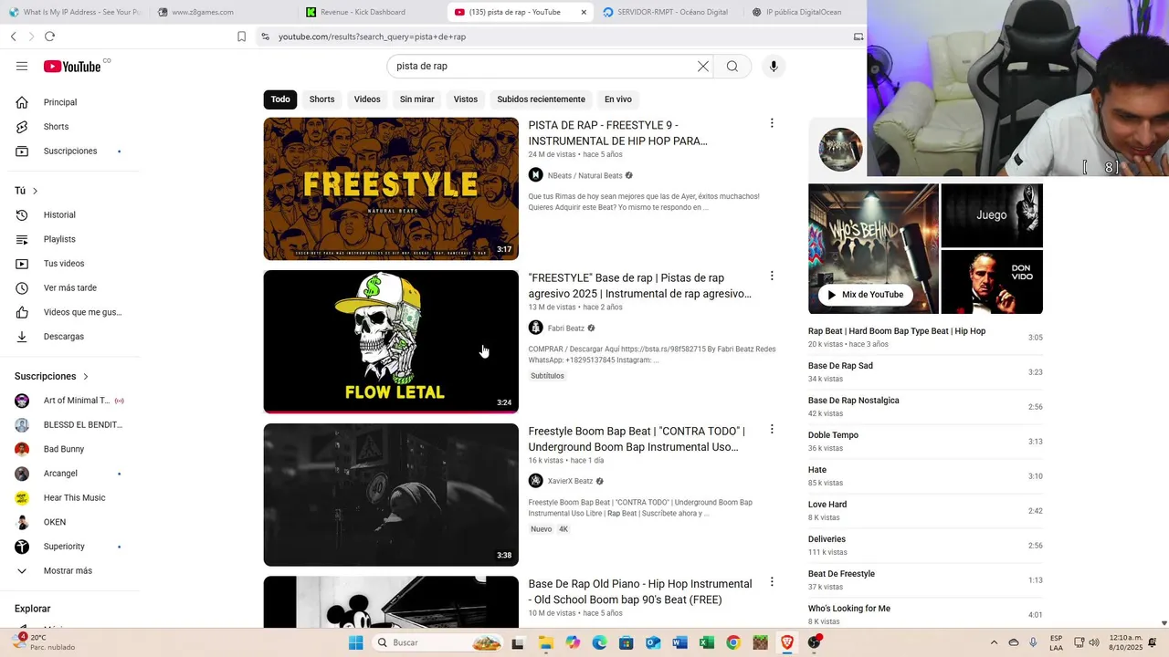This screenshot has height=657, width=1169.
Task: Select the En vivo filter chip
Action: tap(618, 99)
